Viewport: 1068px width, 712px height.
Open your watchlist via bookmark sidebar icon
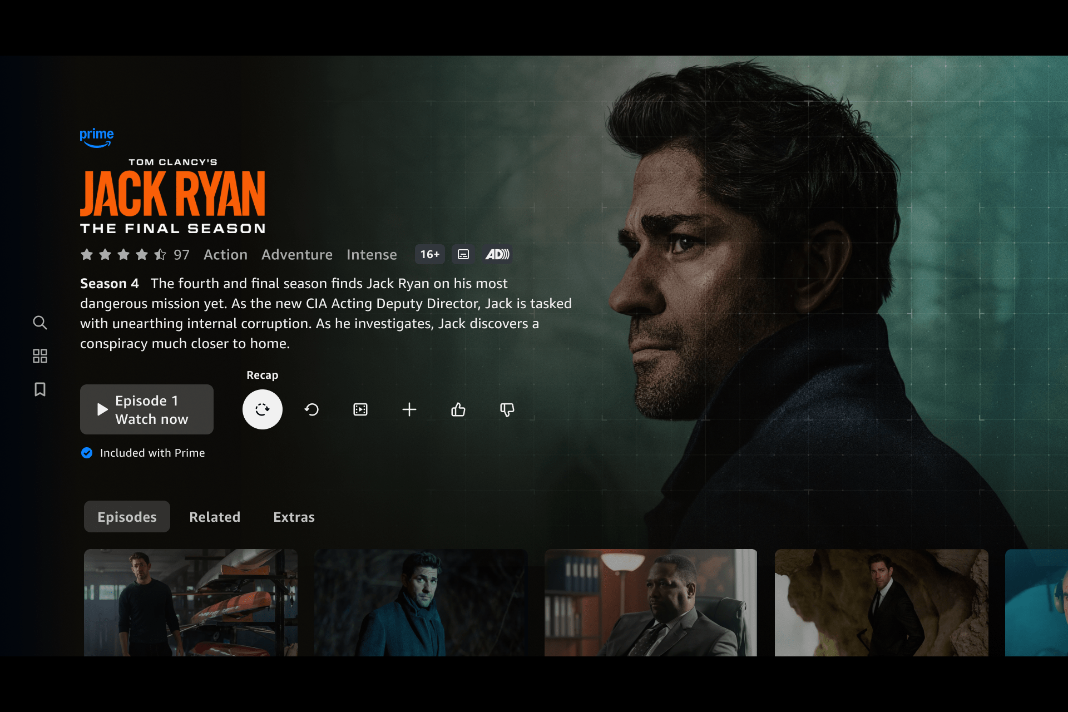(39, 390)
